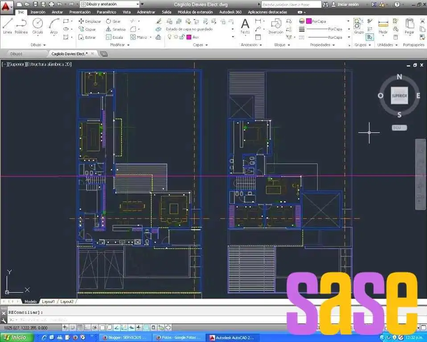This screenshot has height=342, width=427.
Task: Click the Windows Inicio start button
Action: 17,338
